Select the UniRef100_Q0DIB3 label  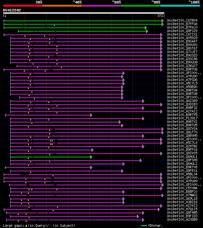pyautogui.click(x=182, y=104)
